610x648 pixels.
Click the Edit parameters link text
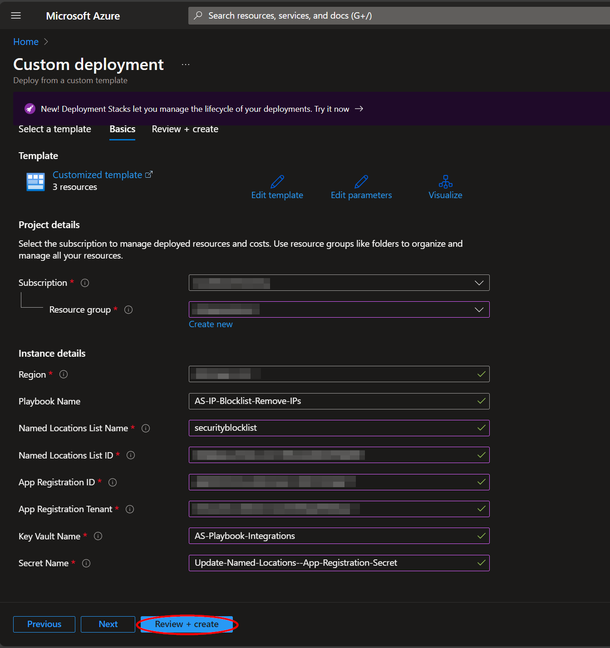pos(361,195)
